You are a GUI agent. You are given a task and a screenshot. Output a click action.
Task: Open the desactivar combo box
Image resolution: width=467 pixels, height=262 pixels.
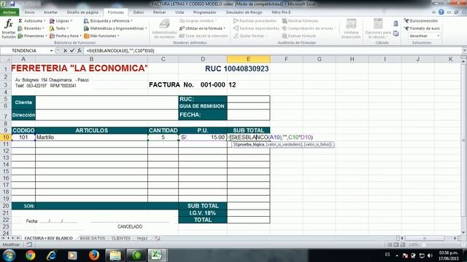[424, 36]
